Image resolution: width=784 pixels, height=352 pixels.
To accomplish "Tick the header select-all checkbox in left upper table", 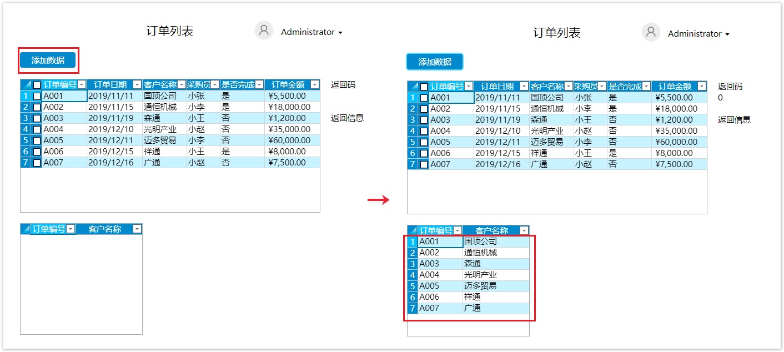I will 37,85.
